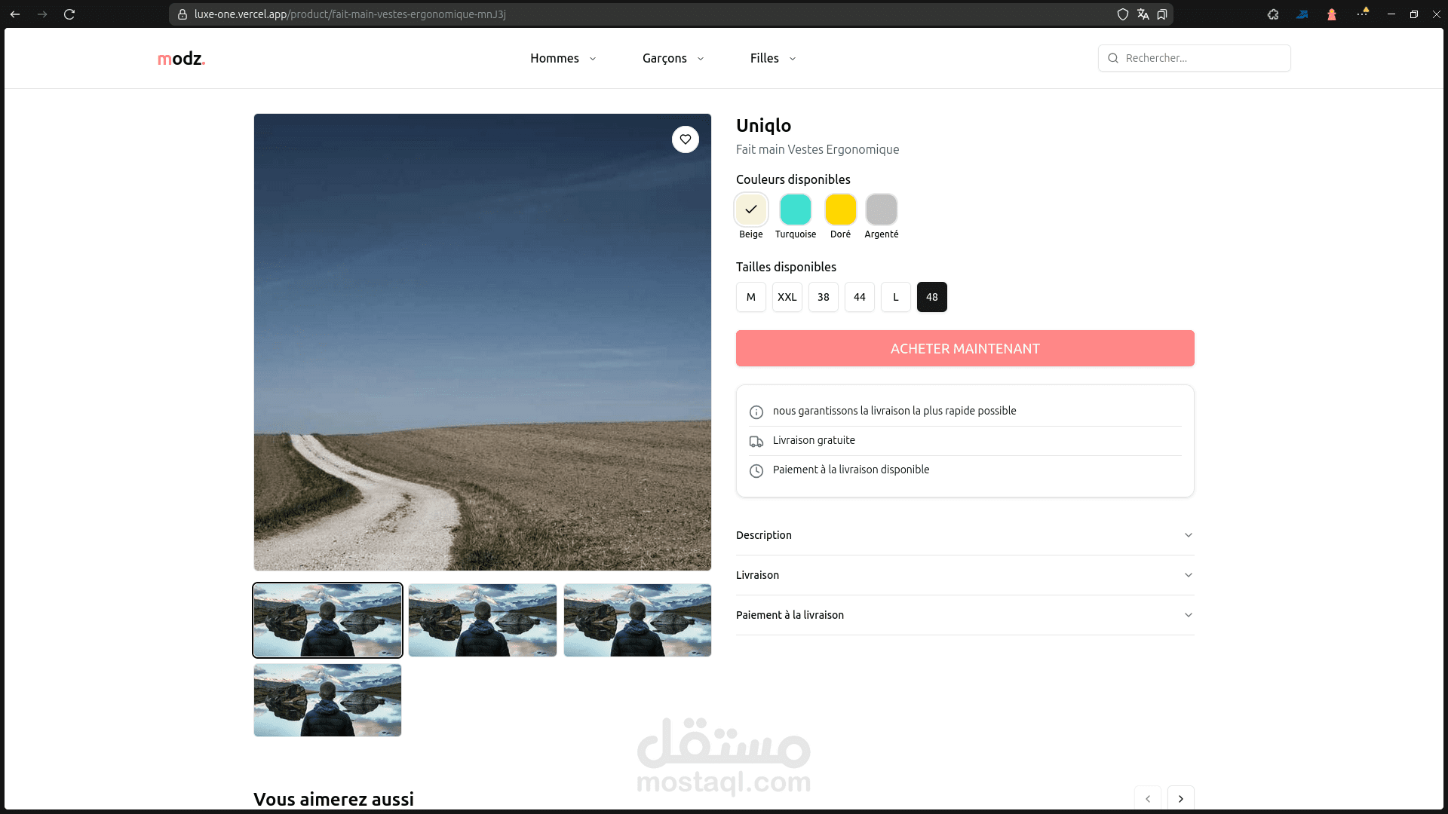This screenshot has height=814, width=1448.
Task: Select size 48
Action: coord(932,297)
